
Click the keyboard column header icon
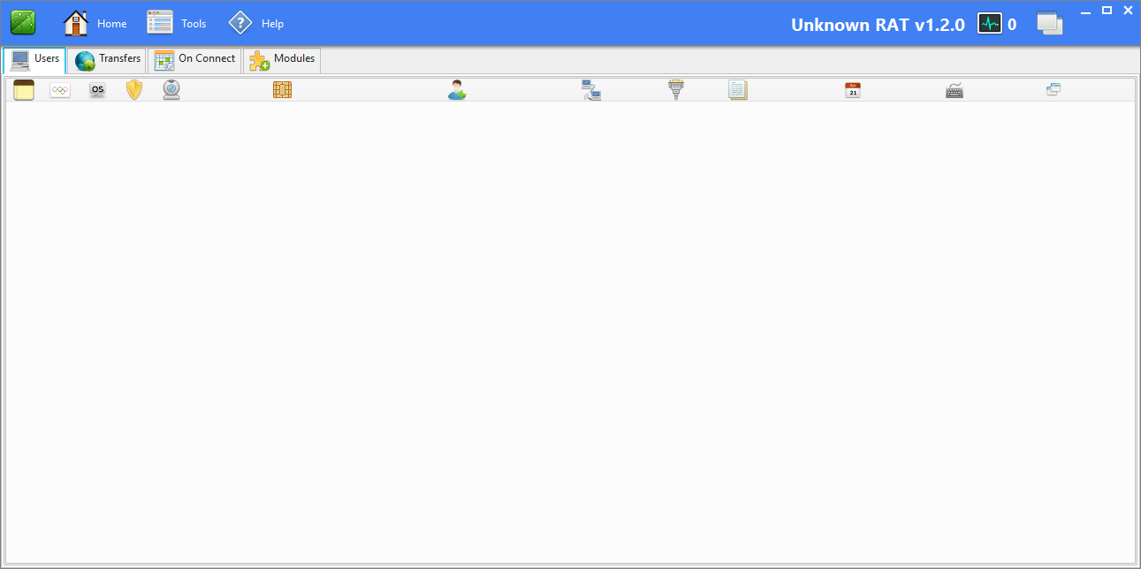click(955, 90)
